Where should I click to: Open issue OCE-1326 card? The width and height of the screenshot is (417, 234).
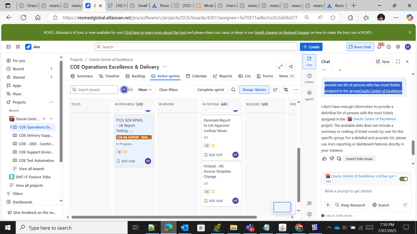tap(134, 141)
